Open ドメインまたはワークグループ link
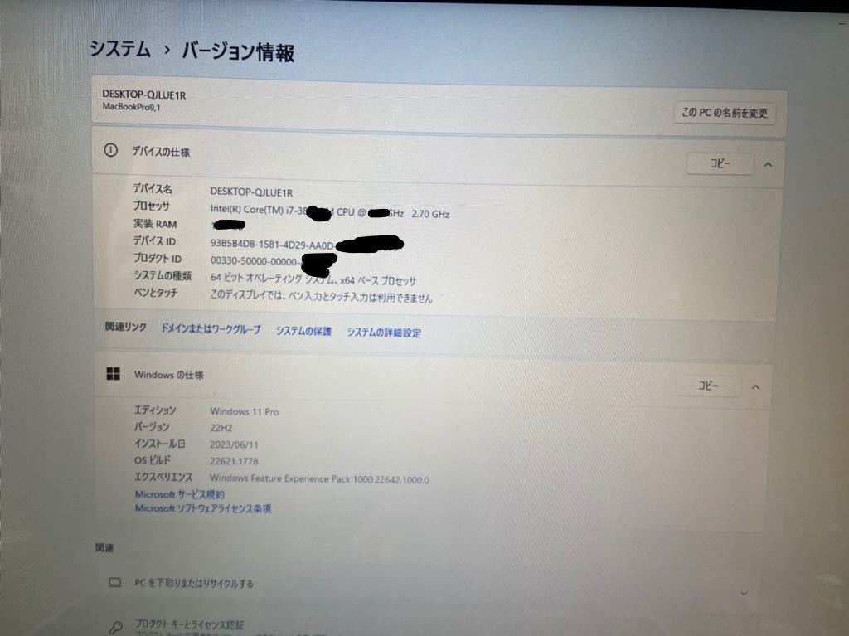This screenshot has height=636, width=849. pyautogui.click(x=211, y=329)
